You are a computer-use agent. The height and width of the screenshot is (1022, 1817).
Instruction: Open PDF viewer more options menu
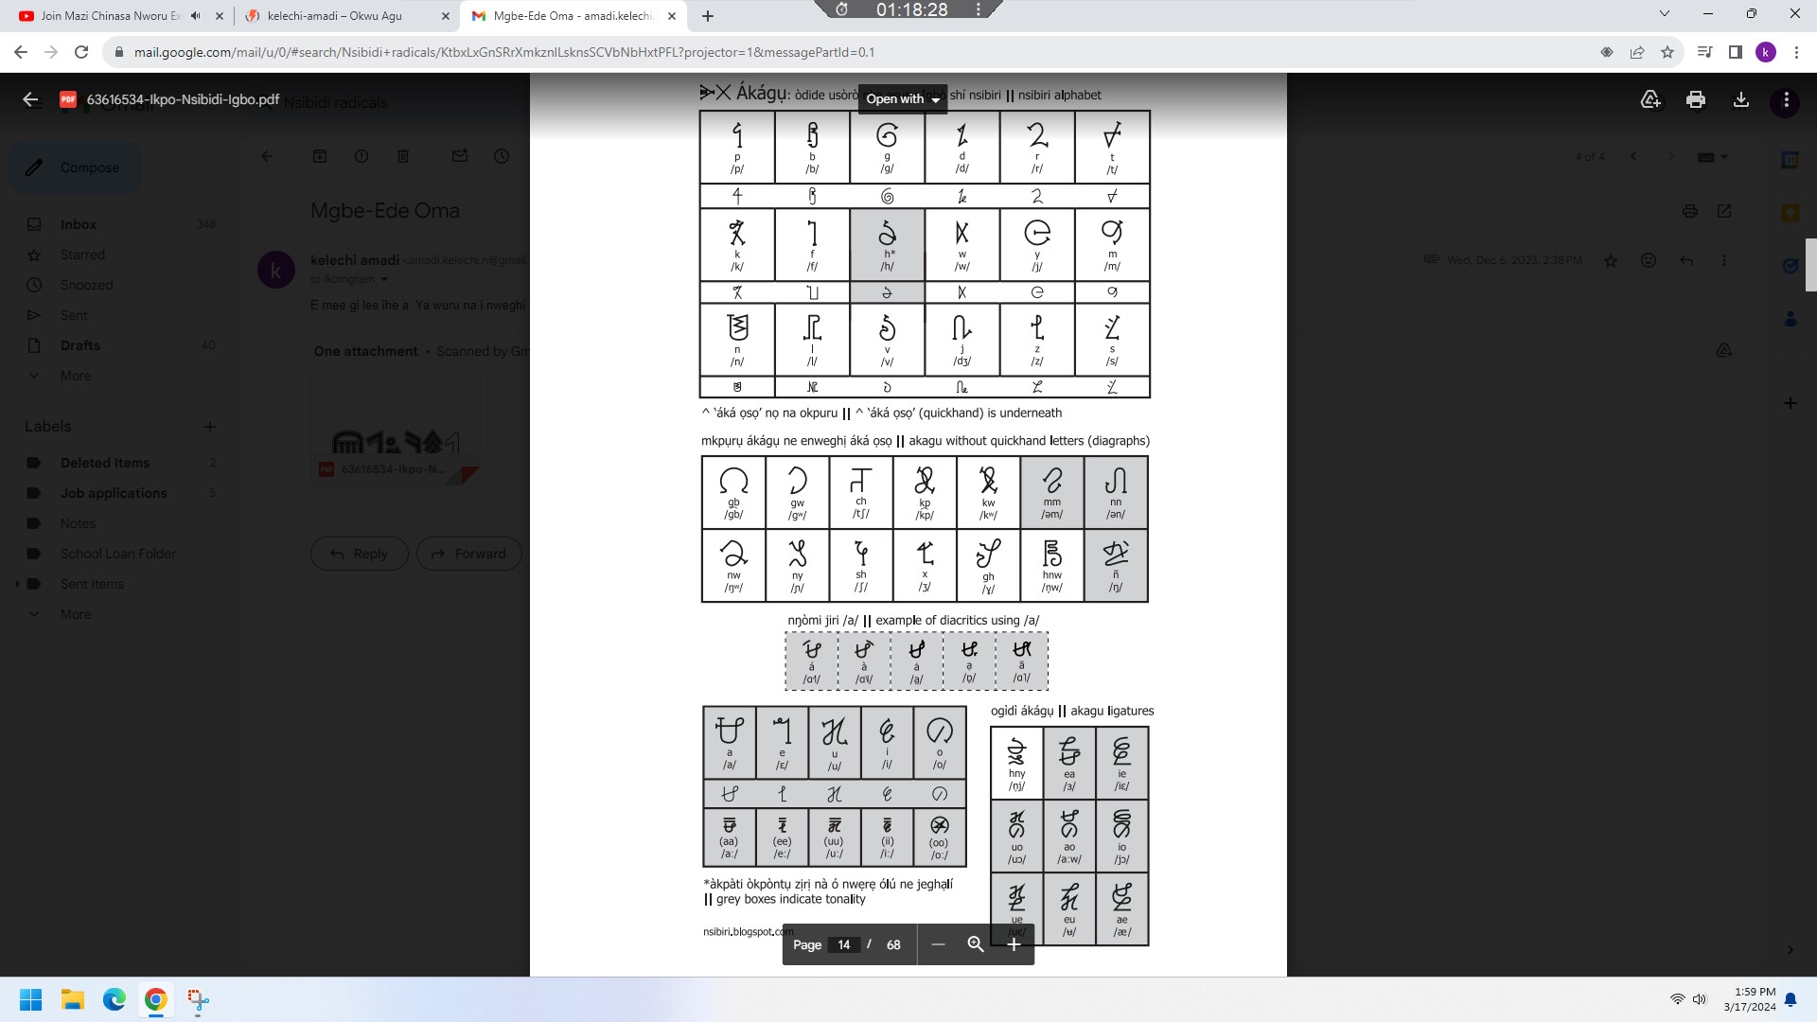point(1786,99)
